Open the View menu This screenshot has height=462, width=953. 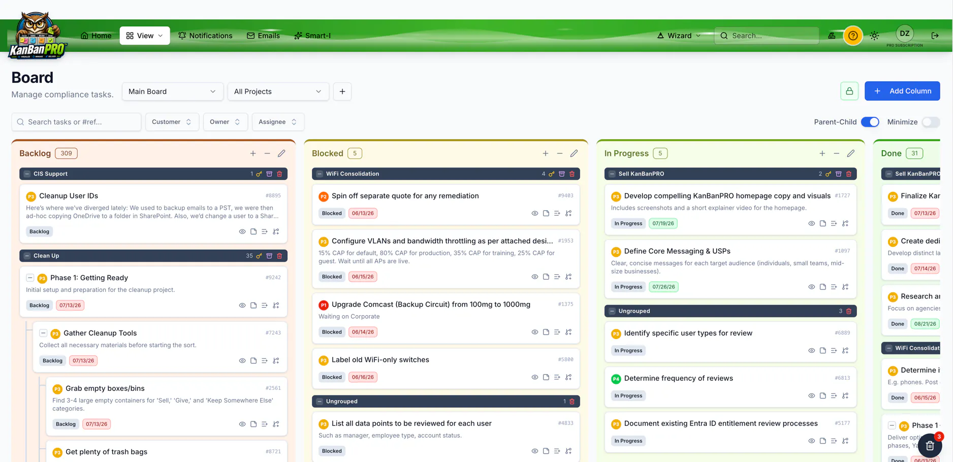pyautogui.click(x=145, y=36)
